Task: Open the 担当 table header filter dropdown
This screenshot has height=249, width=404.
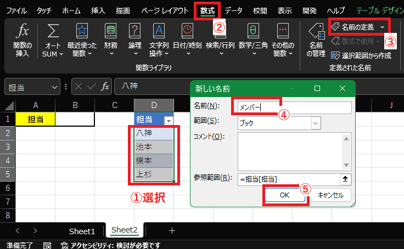Action: (169, 120)
